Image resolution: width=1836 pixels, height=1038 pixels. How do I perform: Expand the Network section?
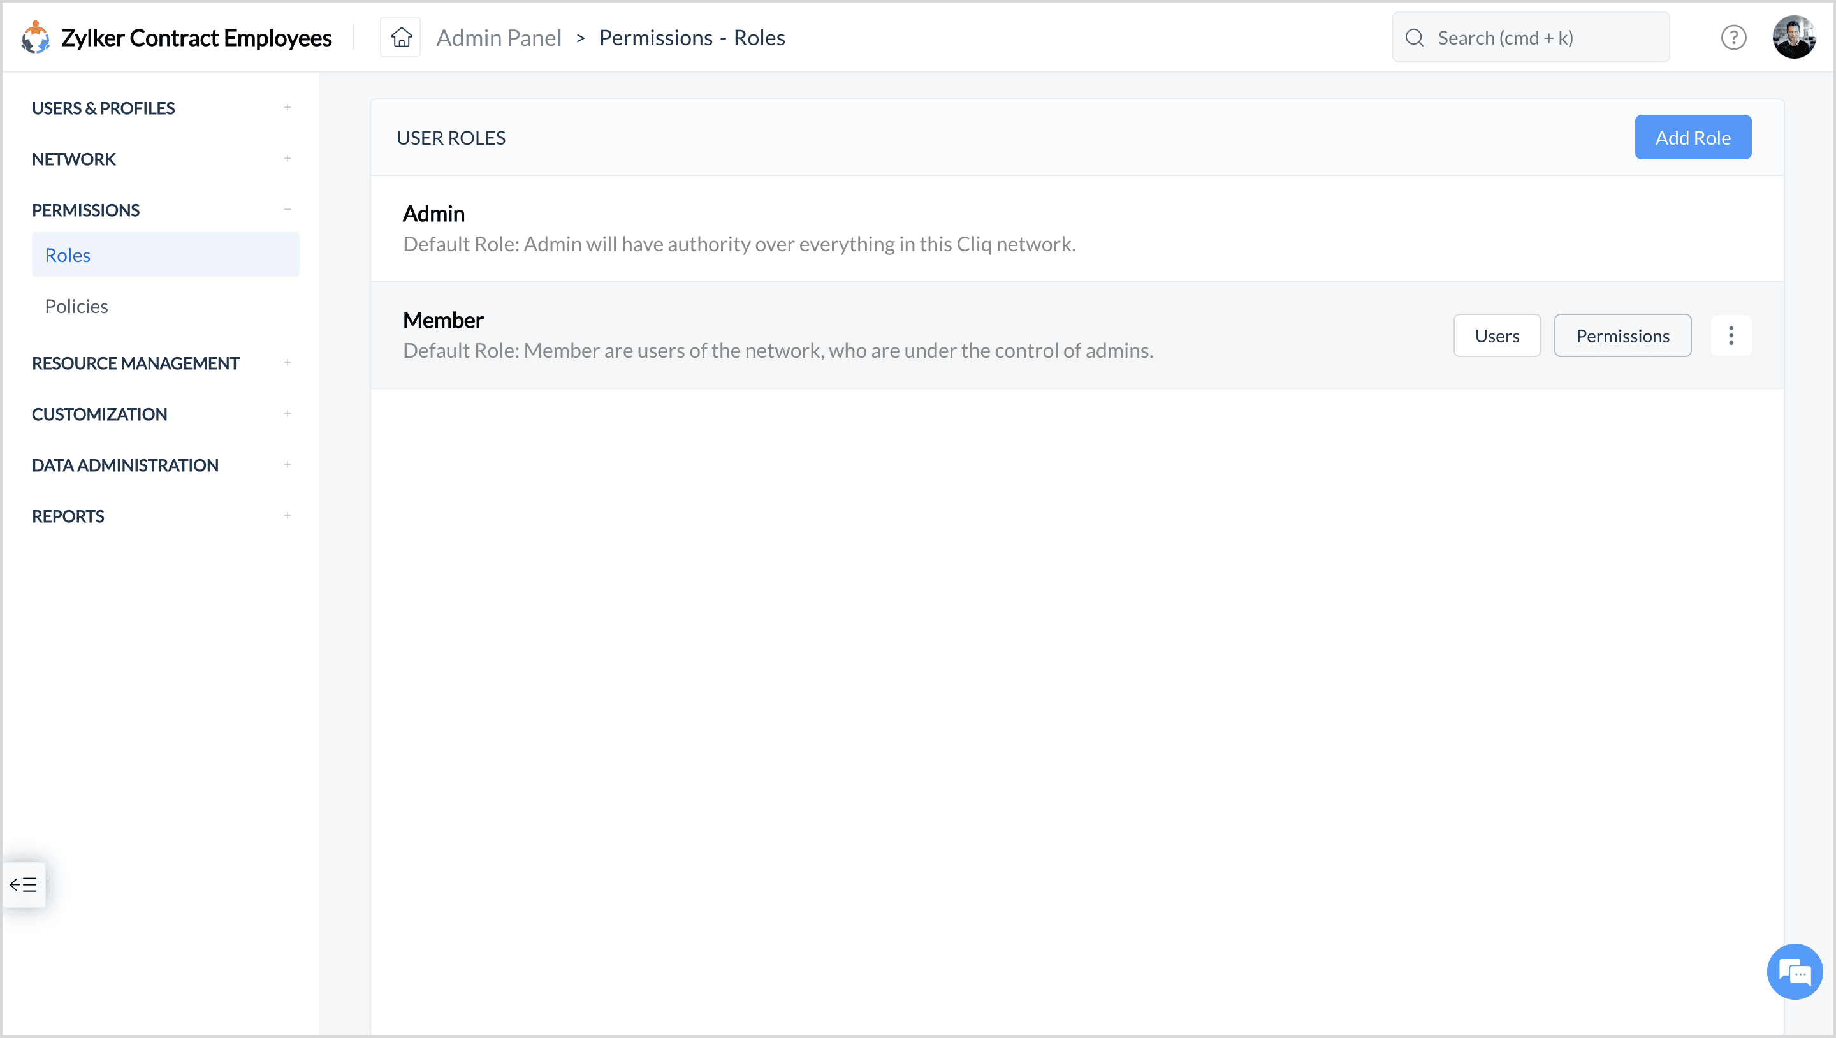[288, 159]
